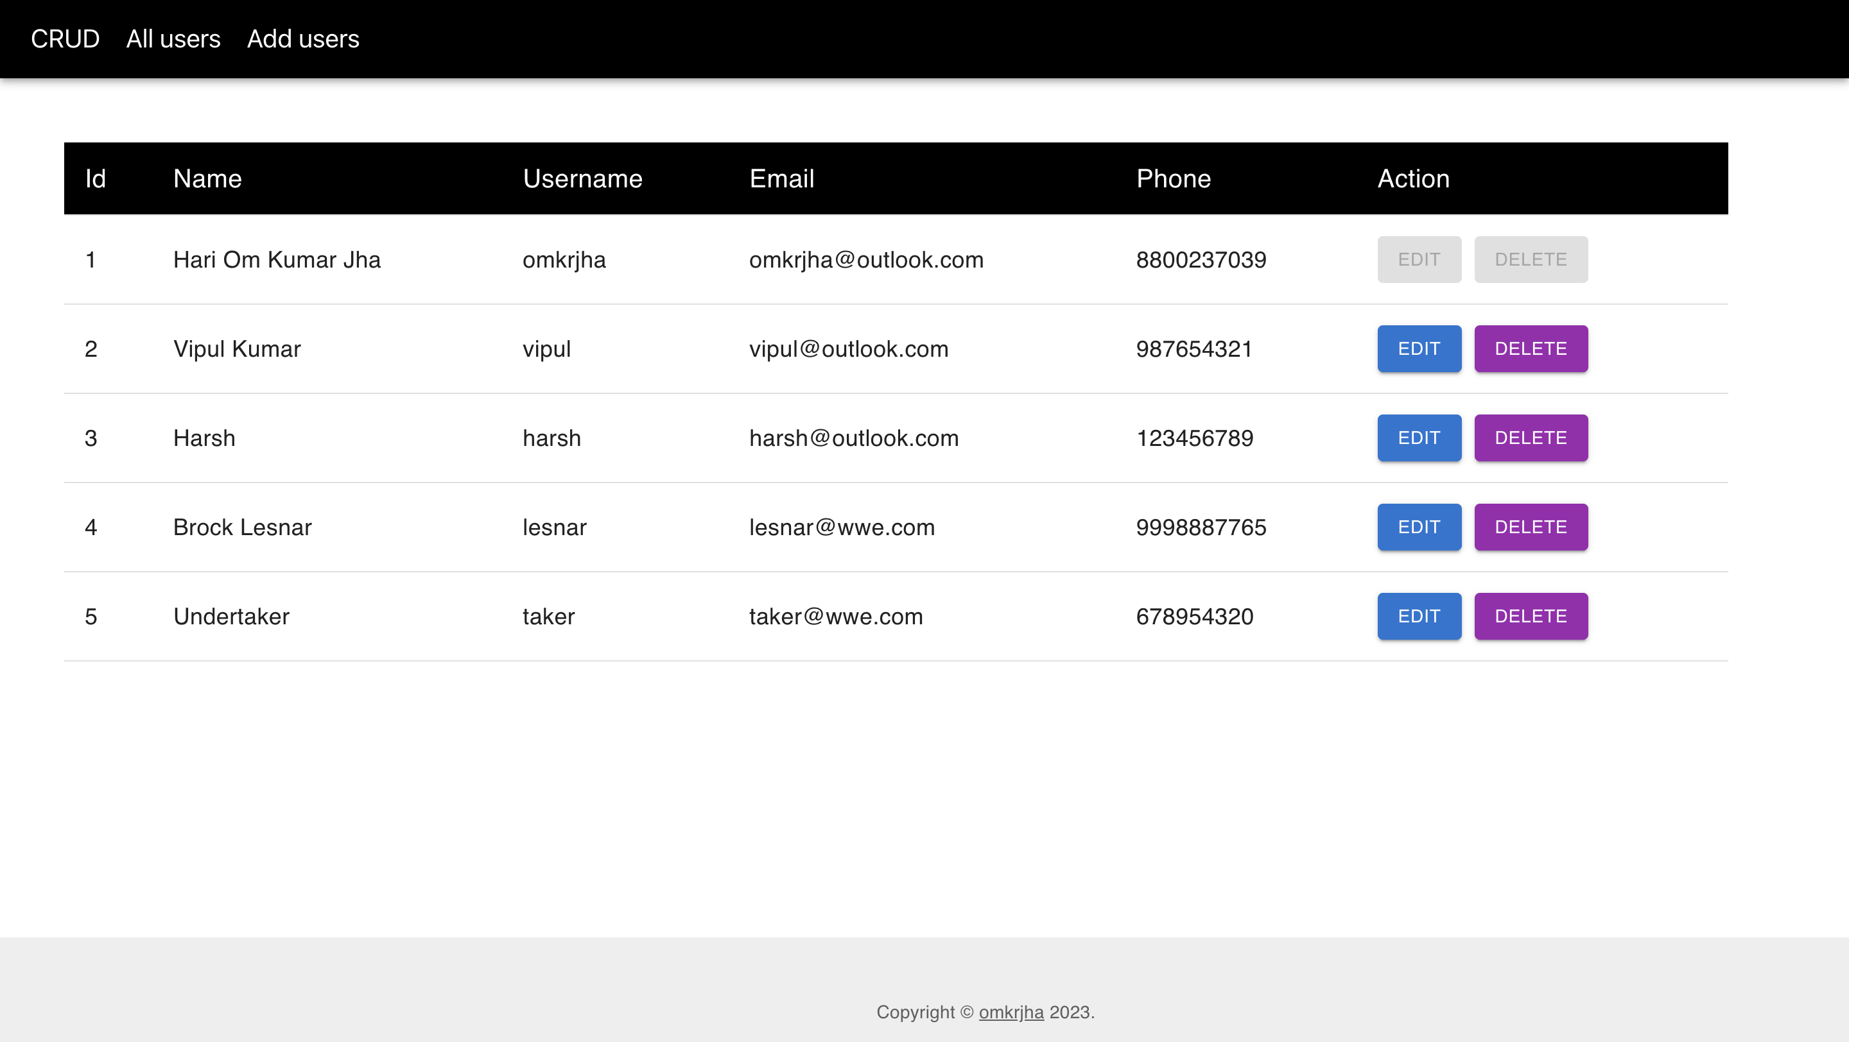This screenshot has height=1042, width=1849.
Task: Click username vipul cell
Action: (547, 348)
